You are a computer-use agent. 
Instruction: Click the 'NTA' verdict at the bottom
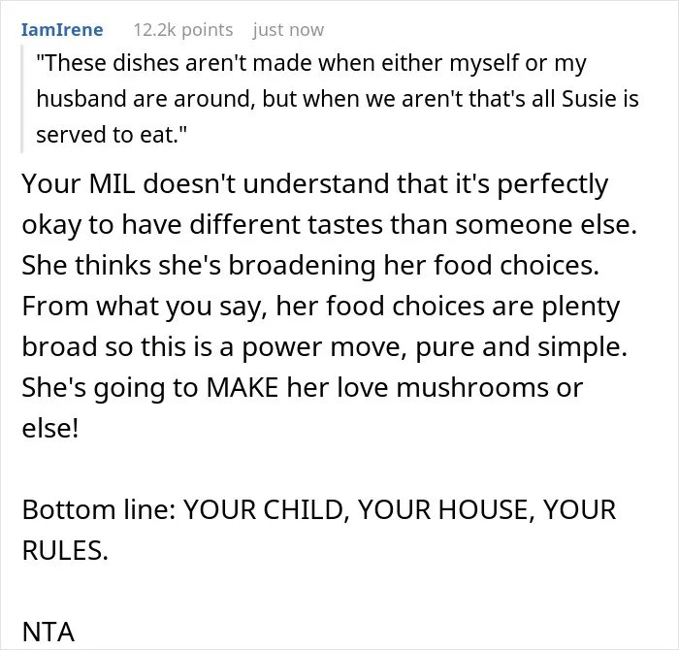(x=48, y=632)
